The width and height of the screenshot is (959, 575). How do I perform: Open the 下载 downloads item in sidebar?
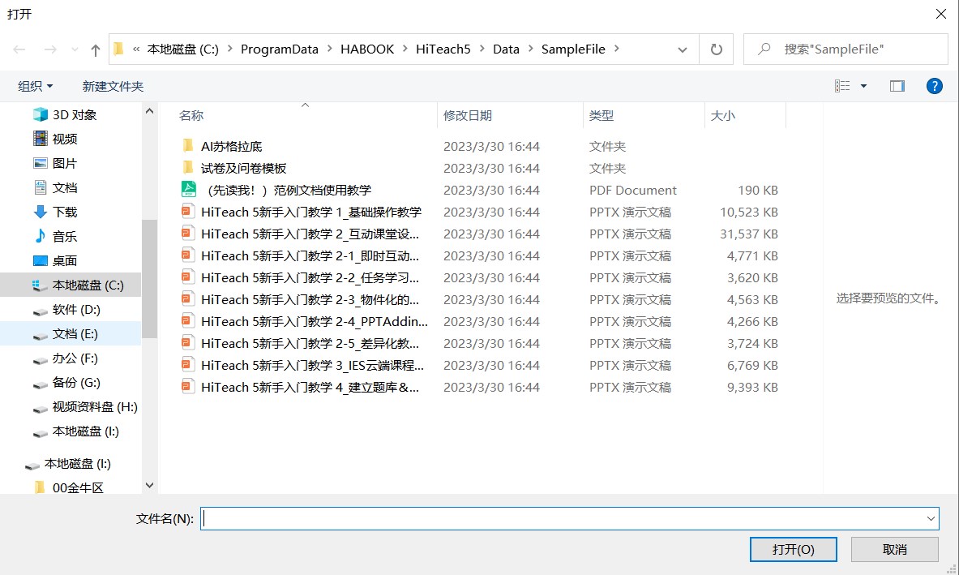pos(64,212)
